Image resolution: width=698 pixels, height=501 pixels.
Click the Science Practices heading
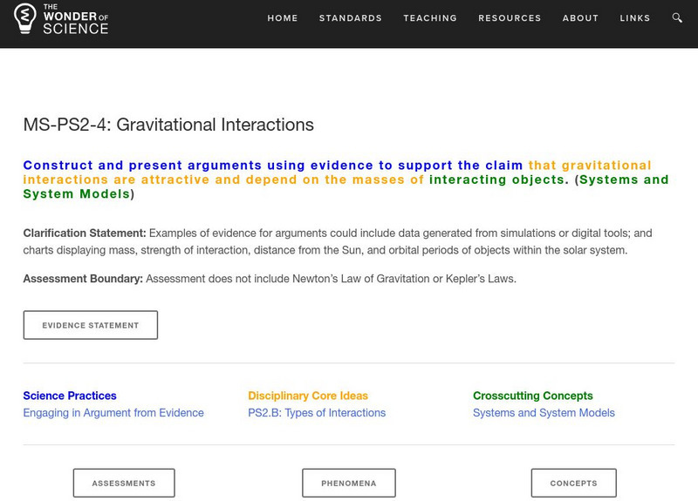(70, 396)
